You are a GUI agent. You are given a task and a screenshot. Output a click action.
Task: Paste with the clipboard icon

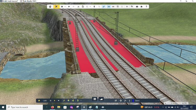pos(87,7)
